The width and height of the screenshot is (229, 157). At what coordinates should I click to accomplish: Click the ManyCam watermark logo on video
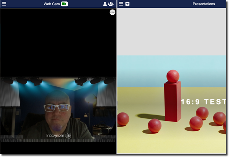point(58,135)
